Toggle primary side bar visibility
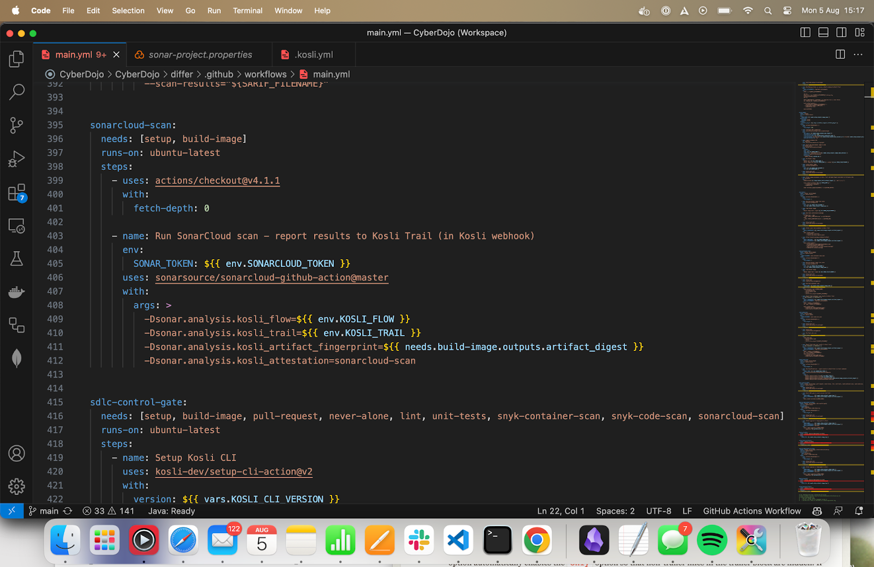 [805, 33]
